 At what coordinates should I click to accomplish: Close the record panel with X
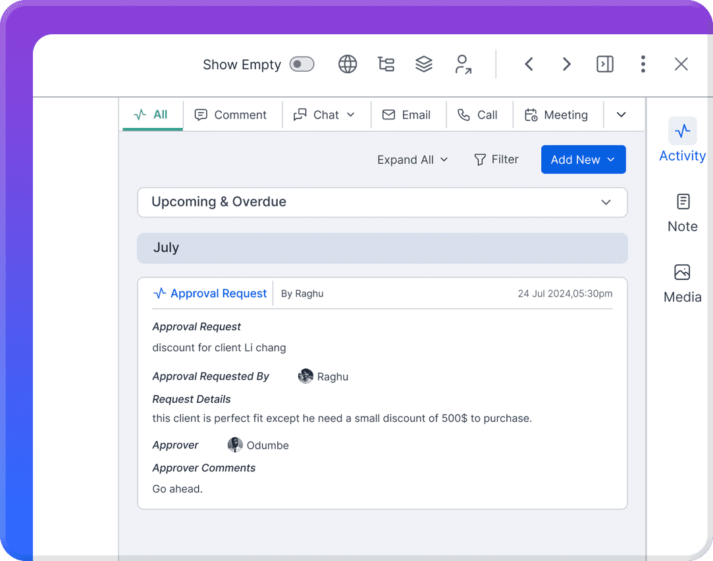(x=681, y=64)
